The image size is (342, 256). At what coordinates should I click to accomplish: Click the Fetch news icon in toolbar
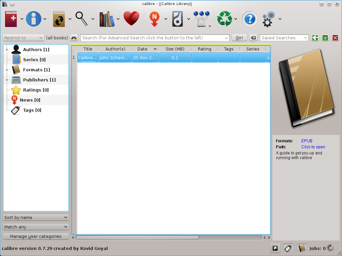155,19
